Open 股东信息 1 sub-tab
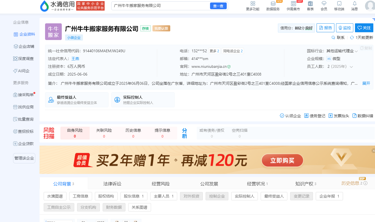375x222 pixels. (x=134, y=196)
